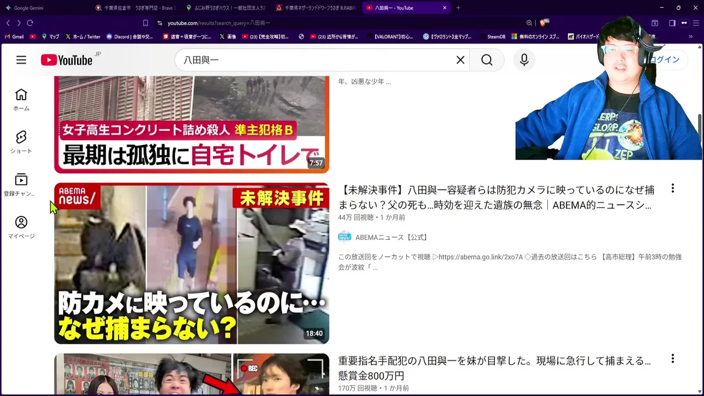The image size is (704, 396).
Task: Toggle the browser sidebar panel
Action: coord(672,23)
